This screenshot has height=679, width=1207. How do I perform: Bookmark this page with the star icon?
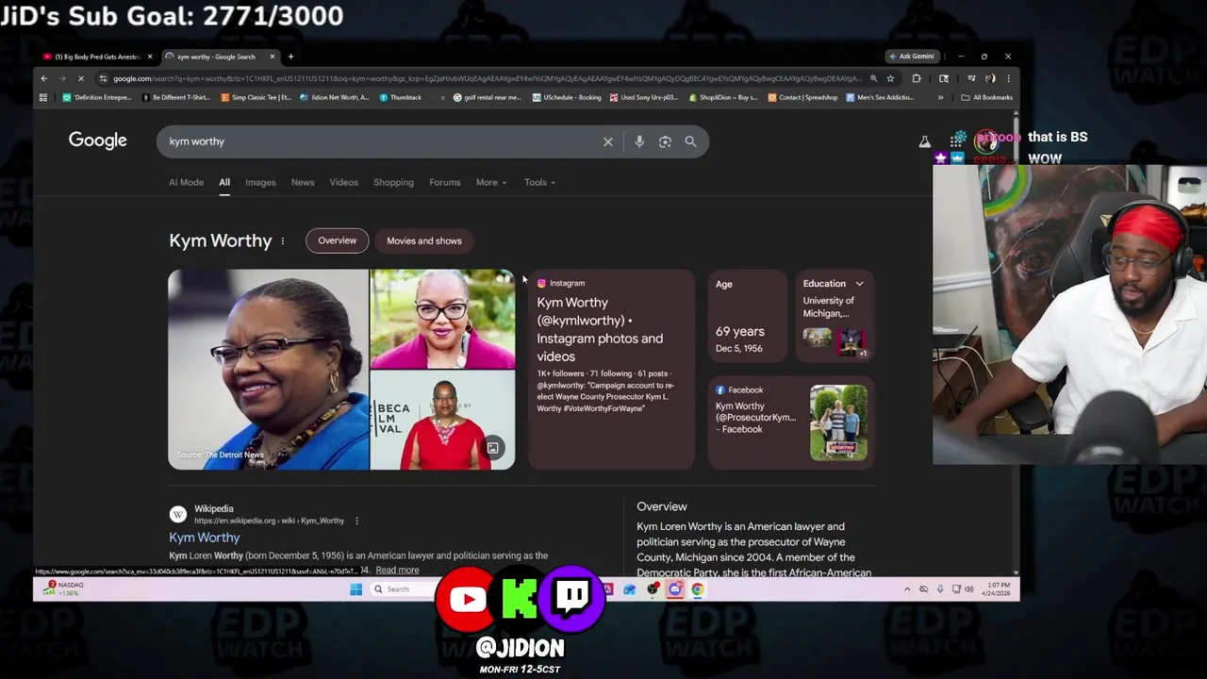[890, 78]
